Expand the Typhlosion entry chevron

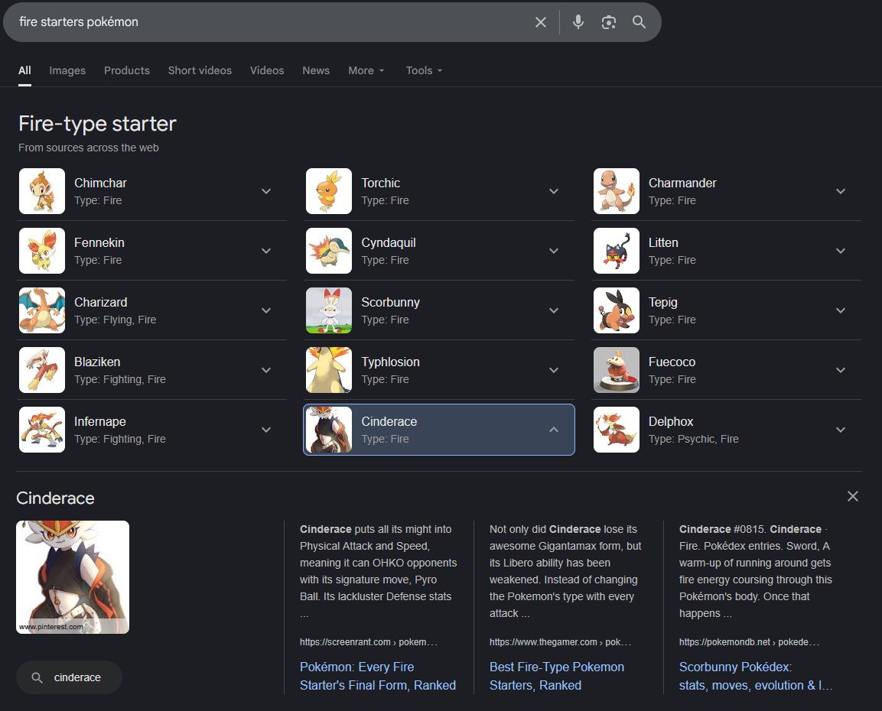554,370
